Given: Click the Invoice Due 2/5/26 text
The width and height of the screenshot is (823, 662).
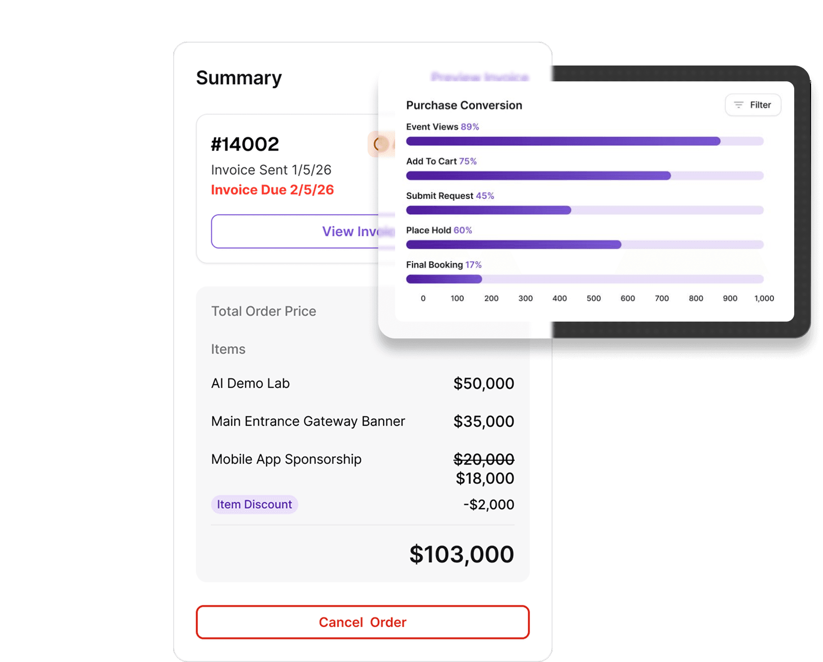Looking at the screenshot, I should point(272,190).
